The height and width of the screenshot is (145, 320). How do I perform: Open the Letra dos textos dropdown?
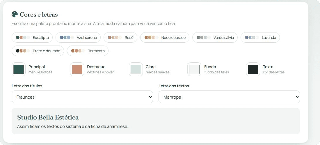click(x=229, y=97)
